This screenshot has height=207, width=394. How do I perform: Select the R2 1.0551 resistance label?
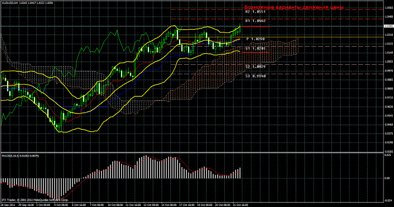[256, 12]
